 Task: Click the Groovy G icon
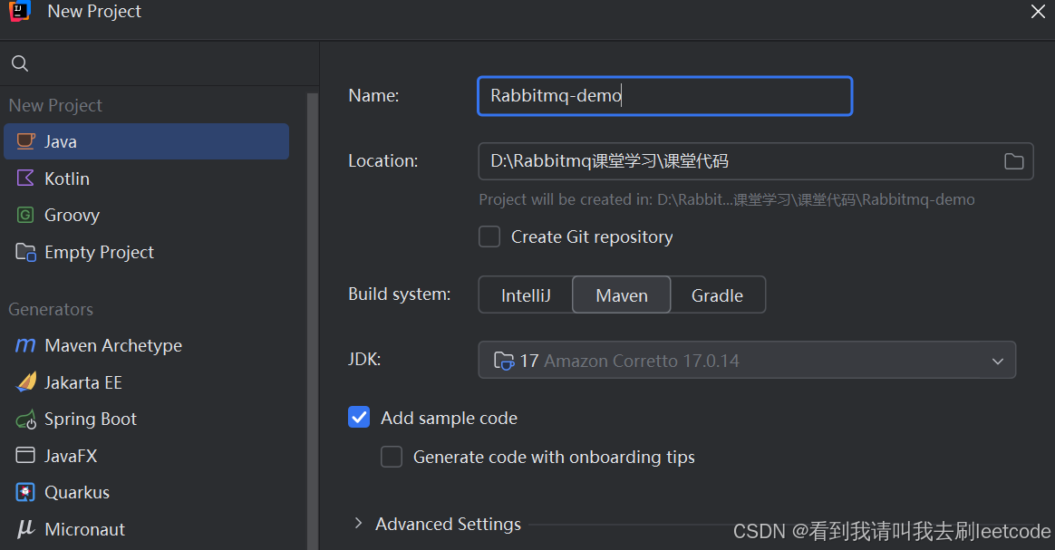tap(25, 215)
